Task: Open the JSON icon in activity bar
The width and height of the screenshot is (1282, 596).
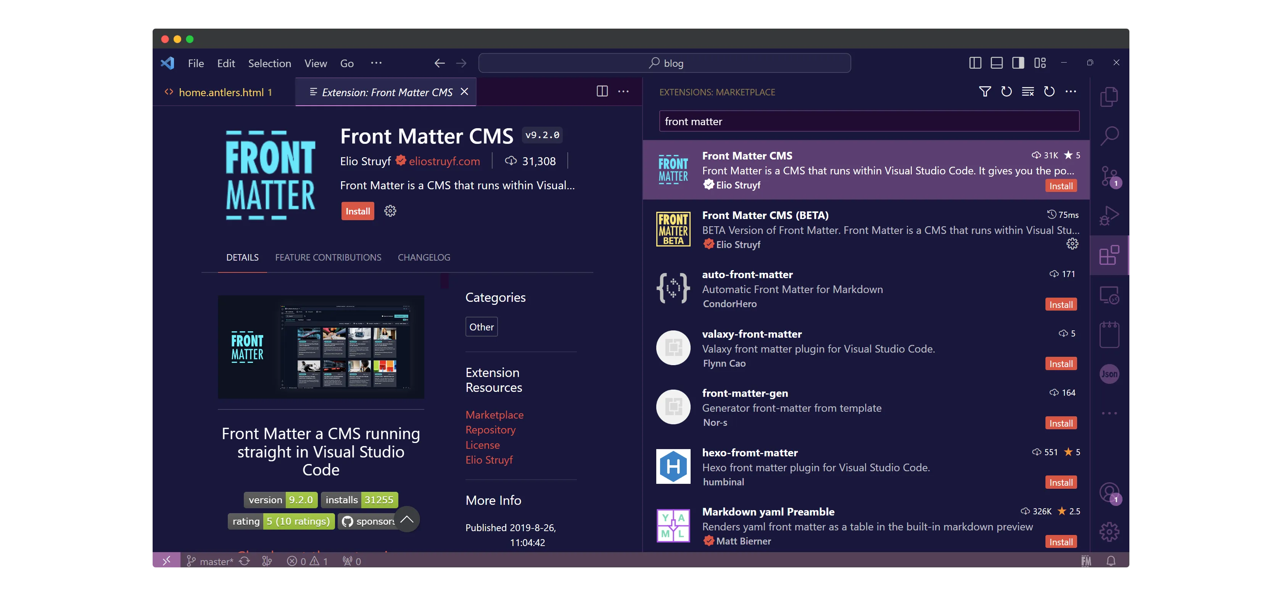Action: pos(1109,374)
